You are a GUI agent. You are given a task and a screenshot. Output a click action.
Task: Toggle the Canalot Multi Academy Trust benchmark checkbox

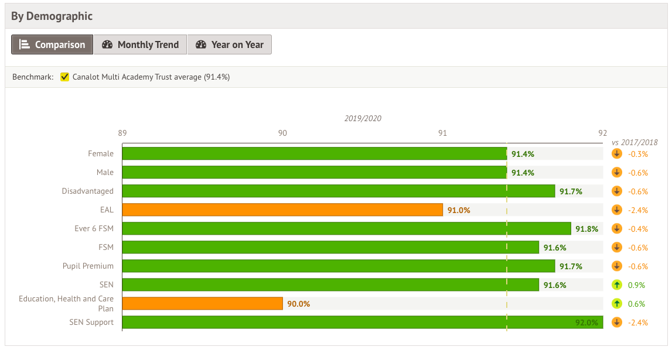(65, 77)
